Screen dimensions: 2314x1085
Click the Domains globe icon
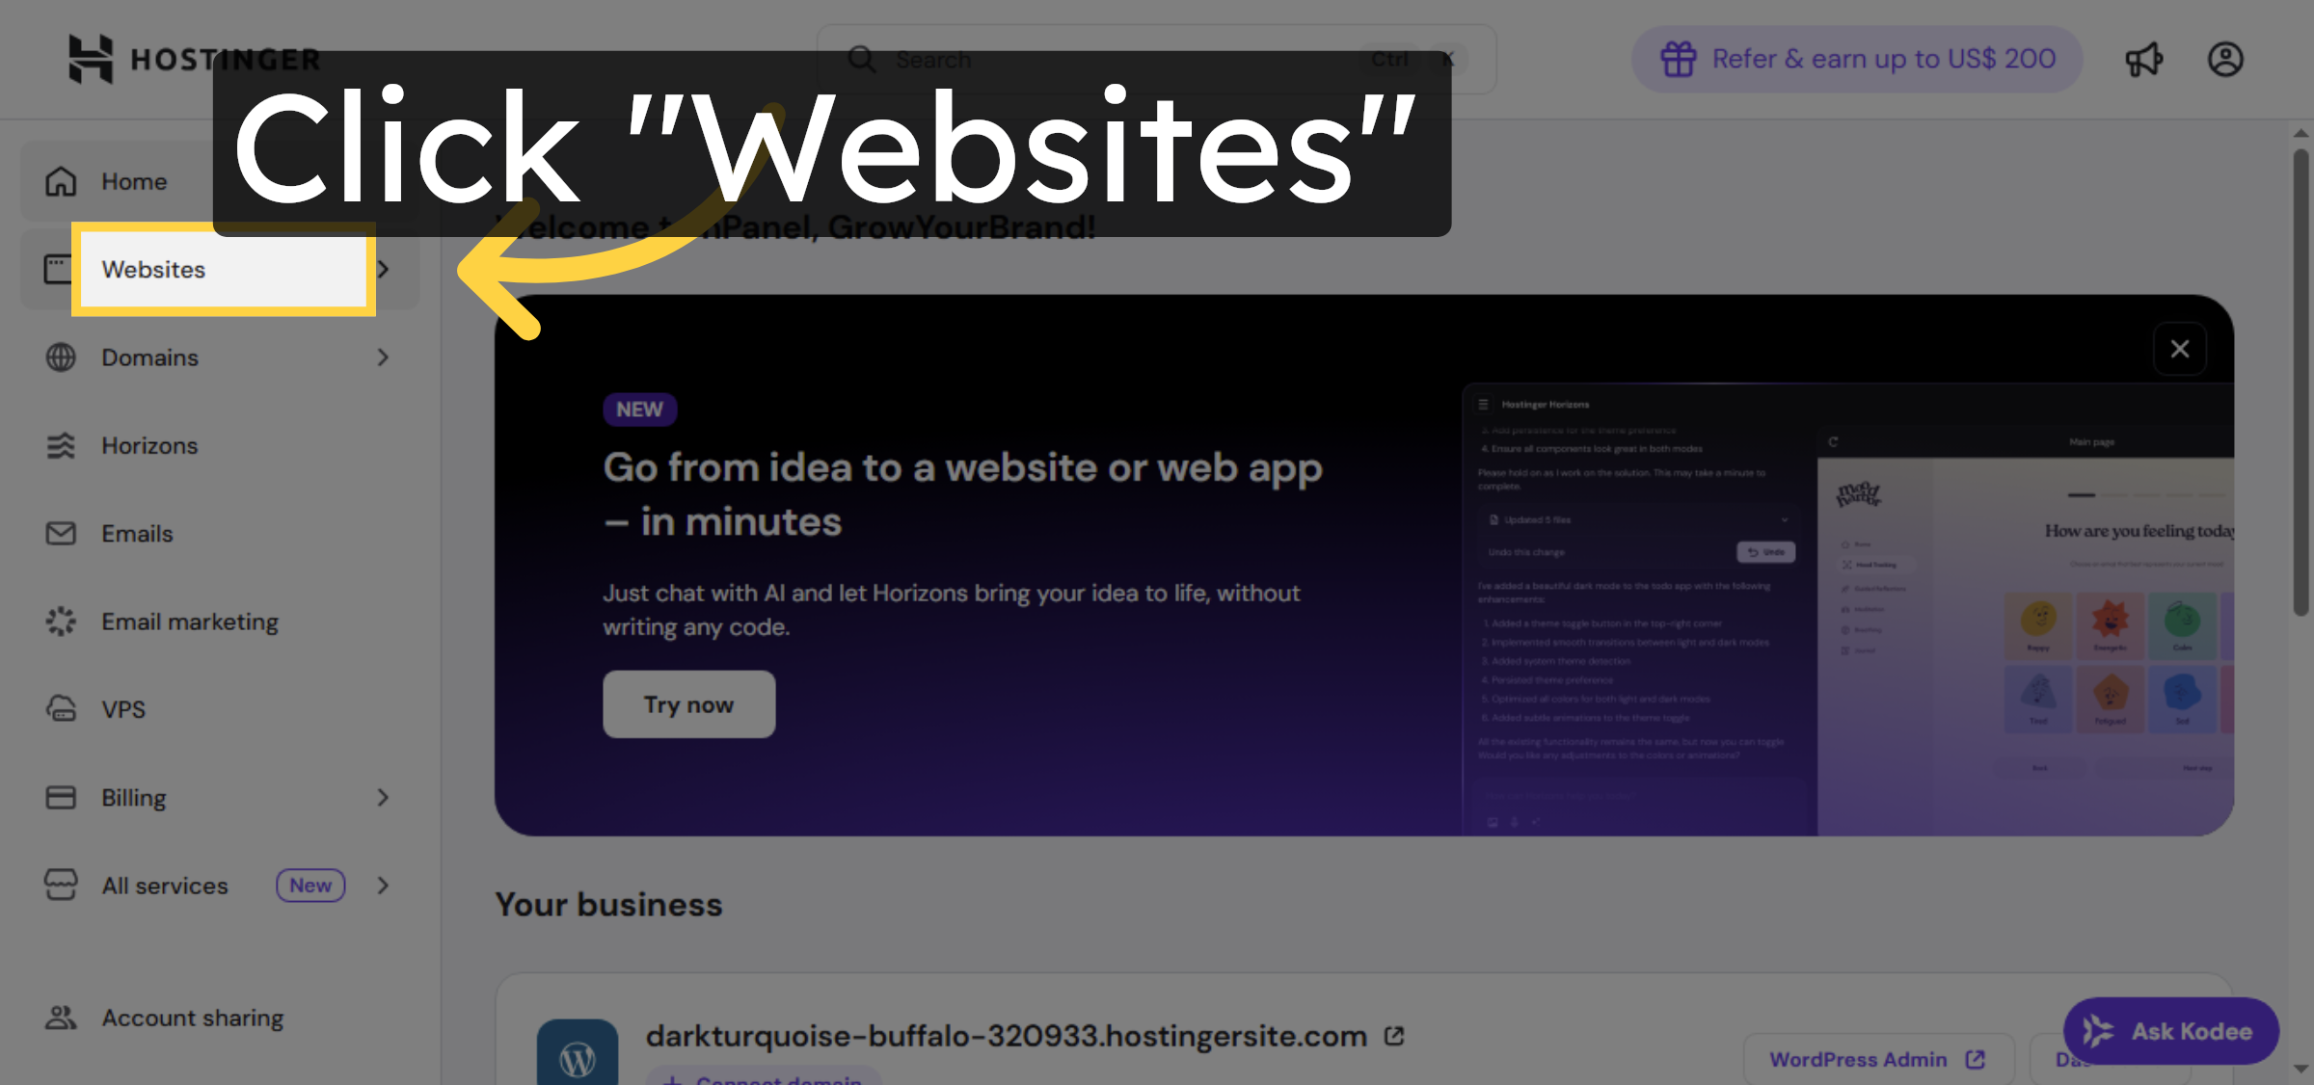61,357
